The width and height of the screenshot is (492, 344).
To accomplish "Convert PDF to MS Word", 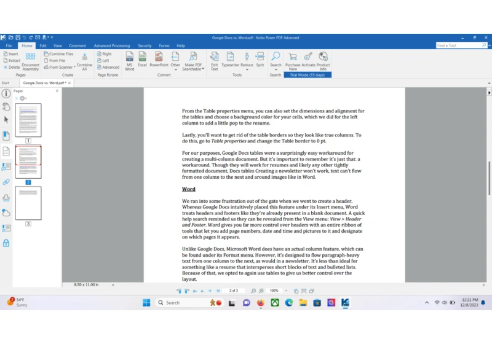I will 130,61.
